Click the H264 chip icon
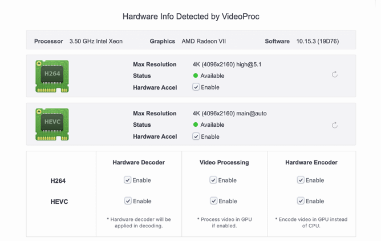The height and width of the screenshot is (241, 381). point(52,76)
